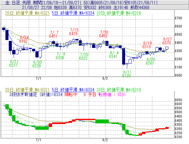Click the 8/2 date label under the upper chart

(x=105, y=79)
